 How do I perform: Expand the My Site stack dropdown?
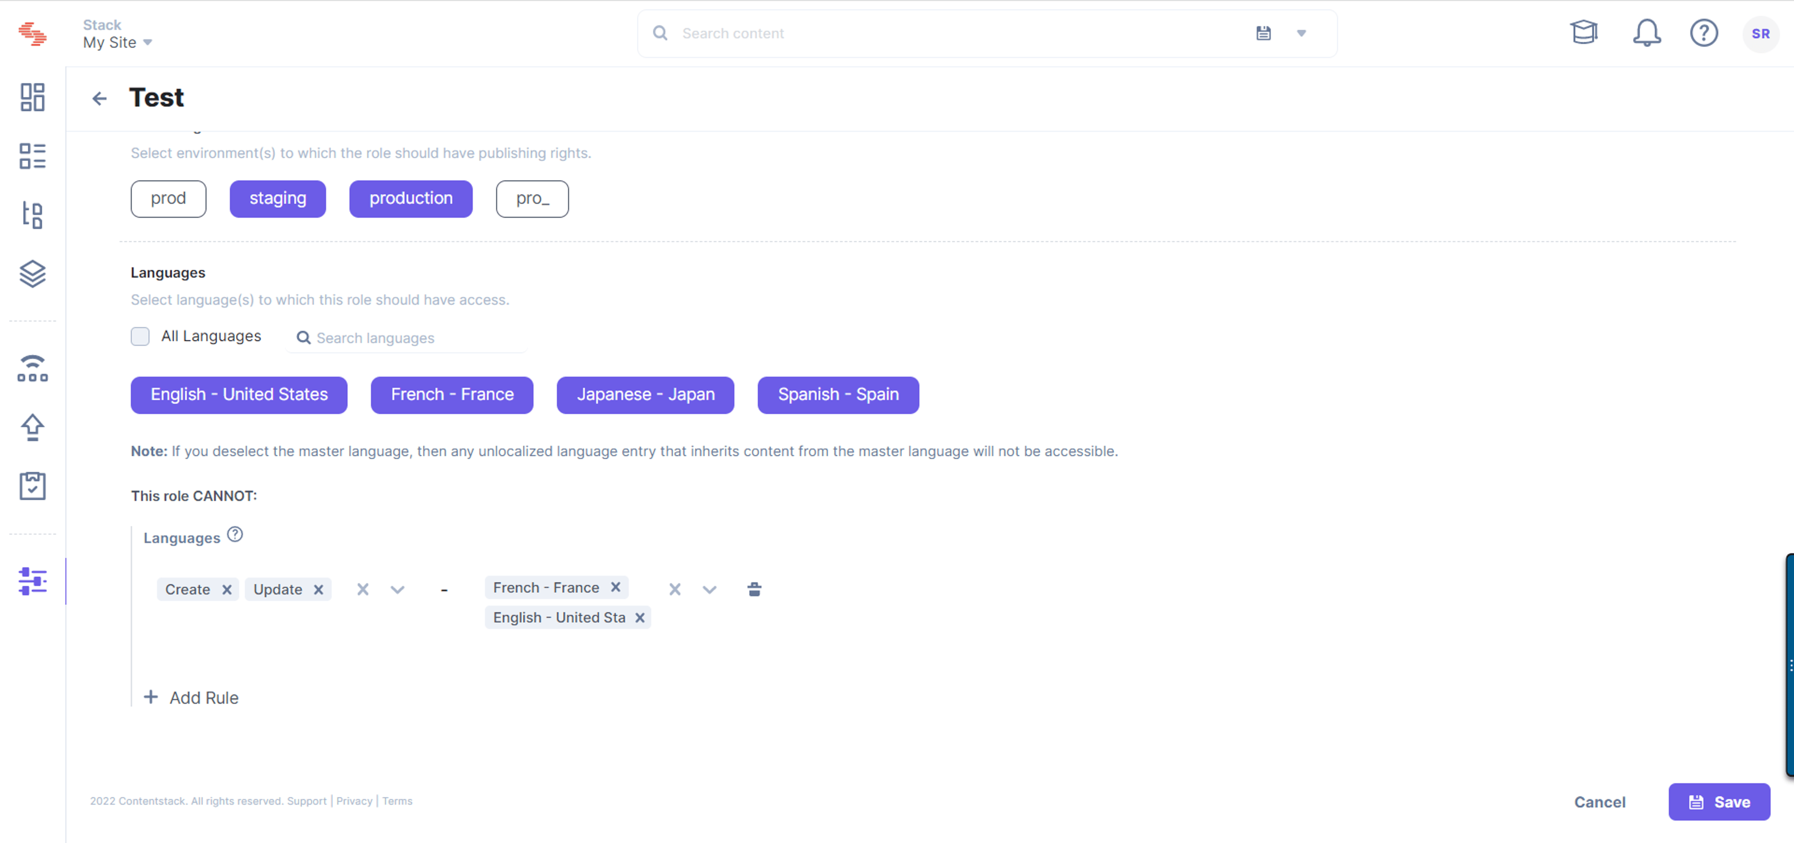pos(118,43)
